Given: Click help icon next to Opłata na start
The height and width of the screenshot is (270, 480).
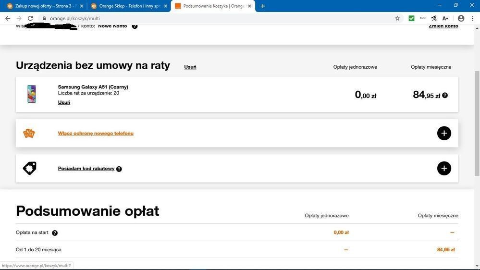Looking at the screenshot, I should (x=55, y=233).
